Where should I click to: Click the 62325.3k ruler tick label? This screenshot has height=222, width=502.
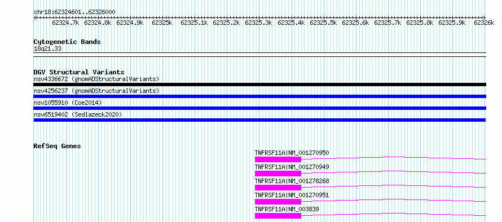pos(258,23)
